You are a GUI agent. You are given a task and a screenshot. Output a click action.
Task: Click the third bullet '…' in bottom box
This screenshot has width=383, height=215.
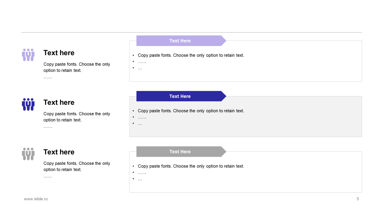(140, 179)
